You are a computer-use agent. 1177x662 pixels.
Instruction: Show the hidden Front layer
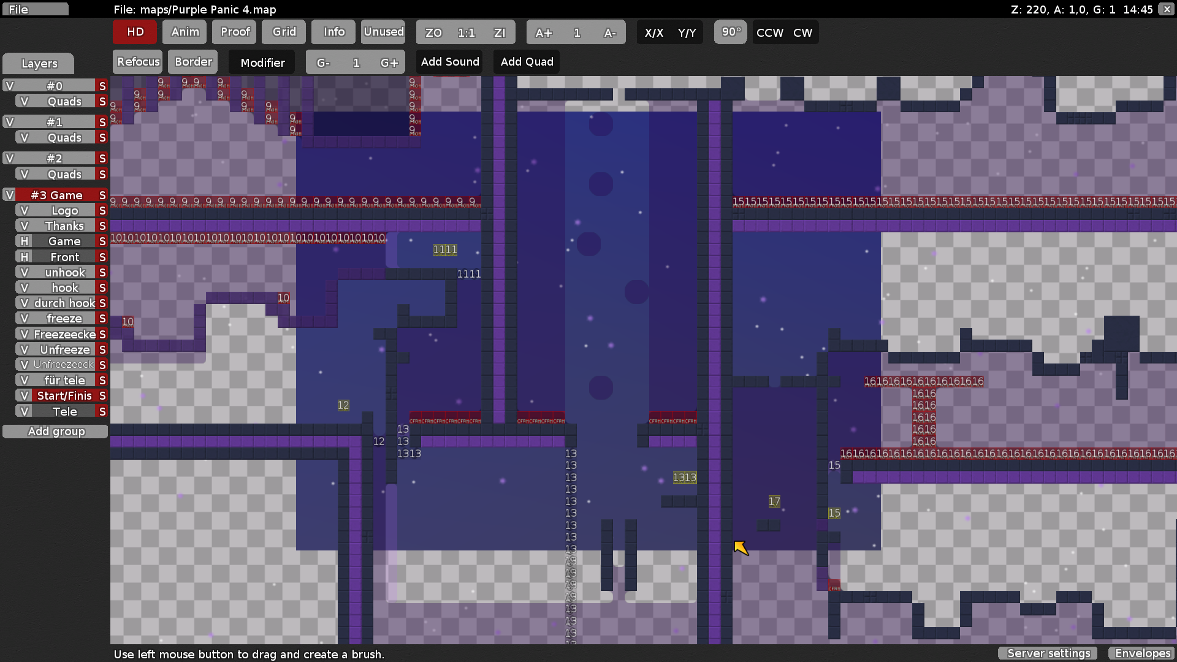click(x=25, y=257)
